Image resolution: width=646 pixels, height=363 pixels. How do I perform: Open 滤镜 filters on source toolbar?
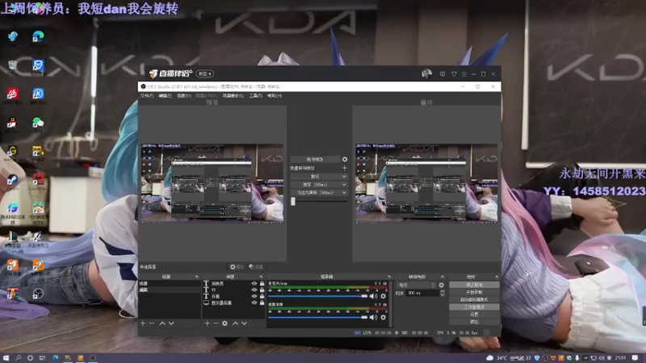tap(256, 267)
